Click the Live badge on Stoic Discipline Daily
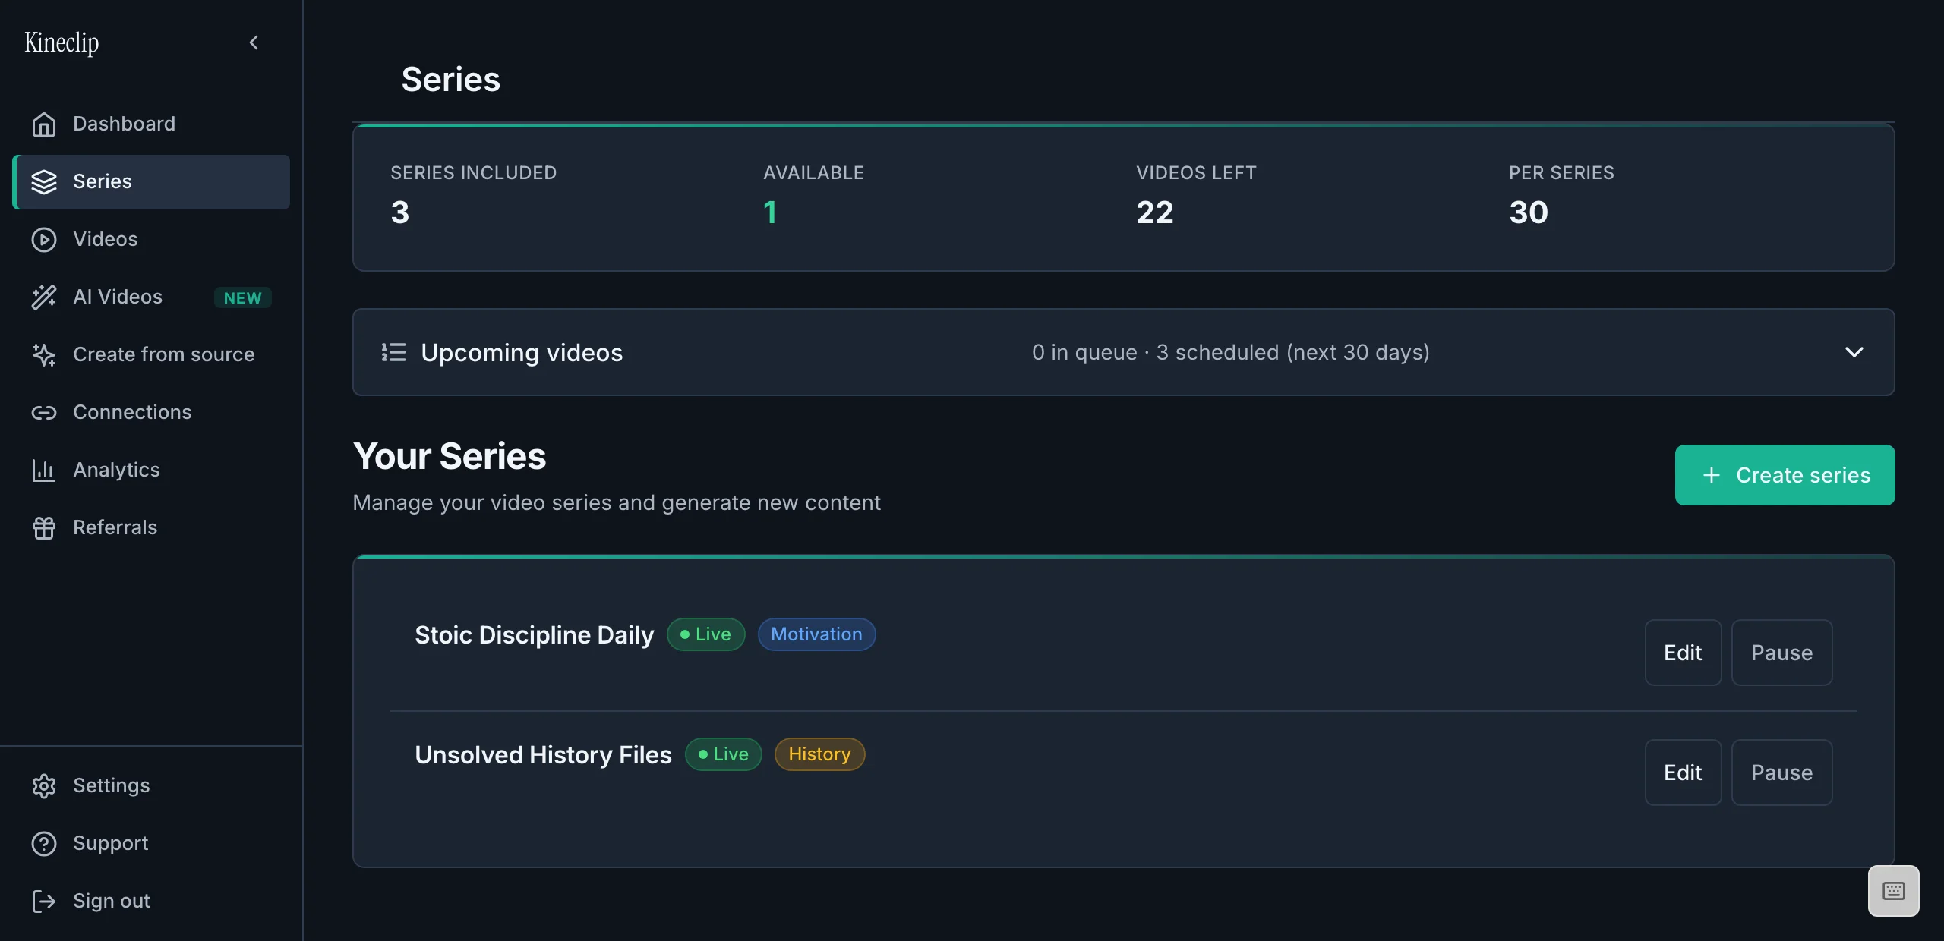1944x941 pixels. click(x=705, y=634)
